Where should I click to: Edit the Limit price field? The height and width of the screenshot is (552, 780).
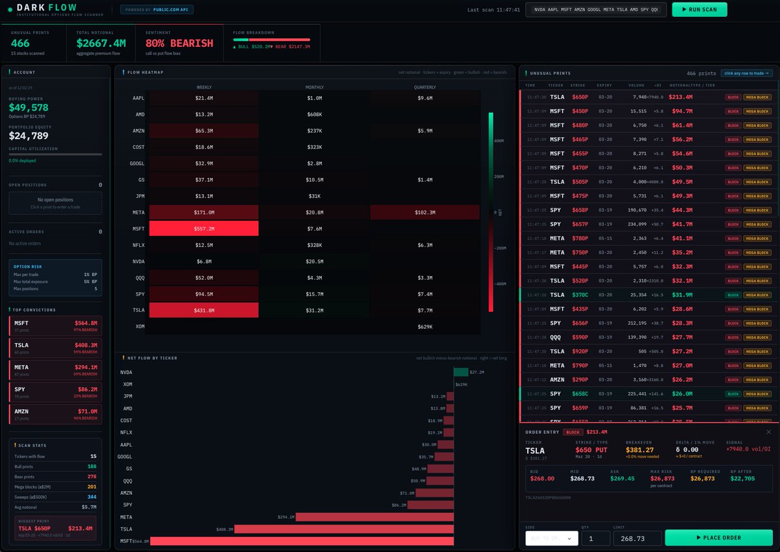click(637, 538)
